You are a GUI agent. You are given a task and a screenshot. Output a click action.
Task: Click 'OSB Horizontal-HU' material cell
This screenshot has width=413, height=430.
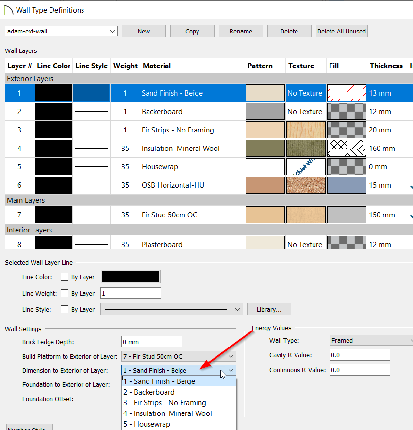(192, 185)
